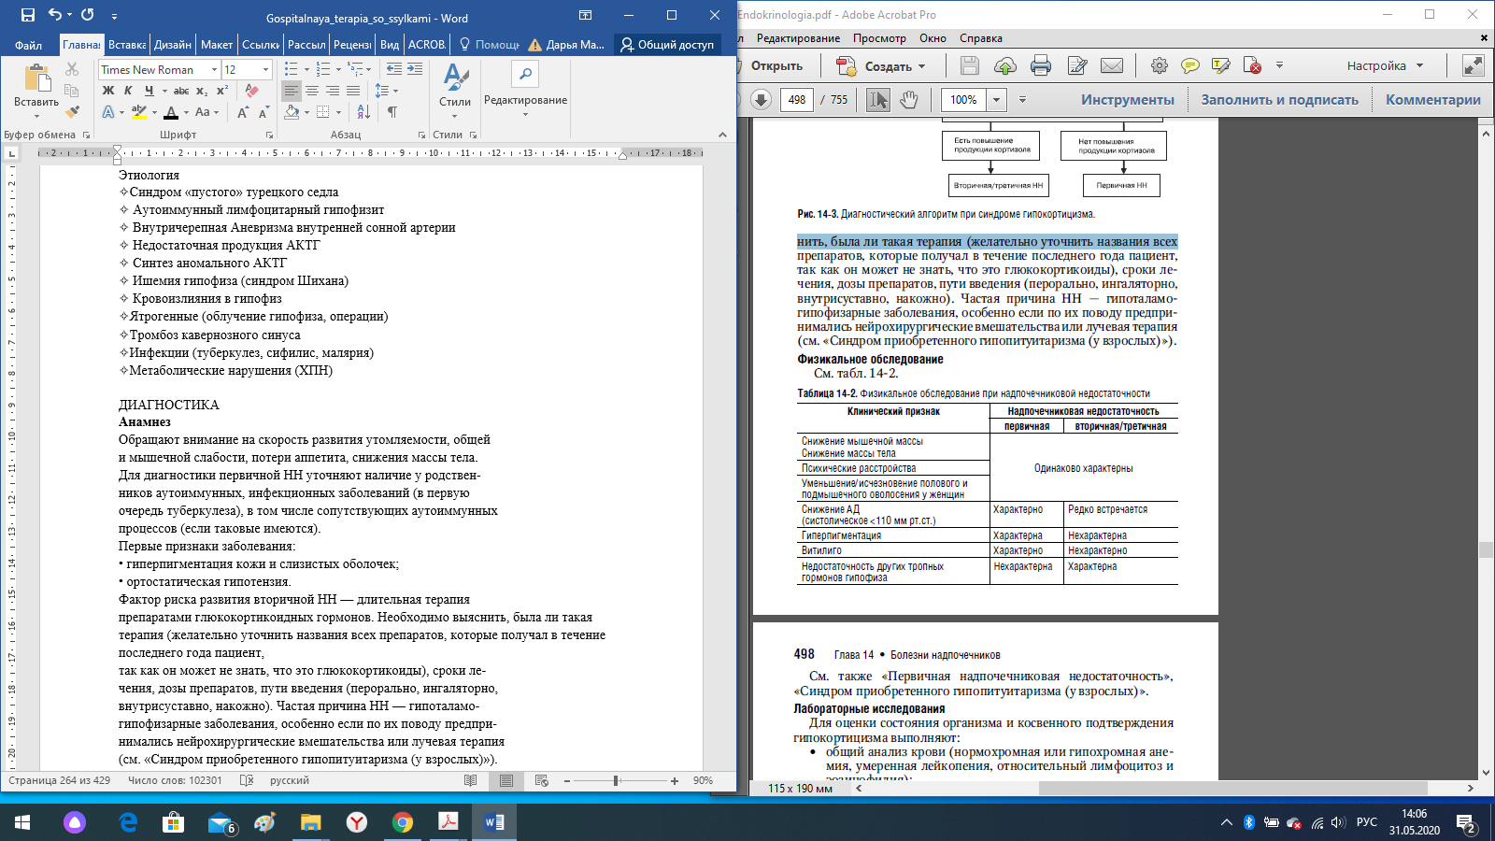Open the font size 12 dropdown
Viewport: 1495px width, 841px height.
(266, 70)
